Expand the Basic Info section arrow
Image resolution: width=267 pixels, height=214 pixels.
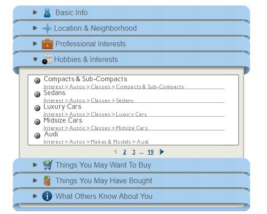pos(35,12)
